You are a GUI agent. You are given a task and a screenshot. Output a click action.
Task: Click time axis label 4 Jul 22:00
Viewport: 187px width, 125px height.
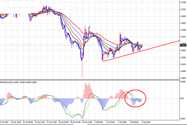[x=146, y=122]
